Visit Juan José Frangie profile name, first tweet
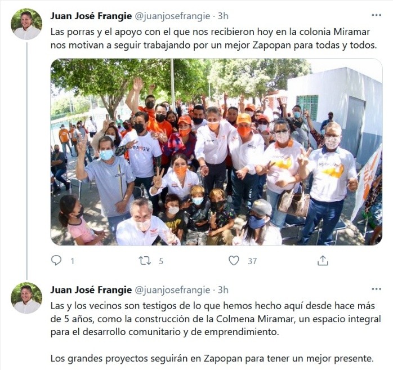Screen dimensions: 393x370 (91, 16)
